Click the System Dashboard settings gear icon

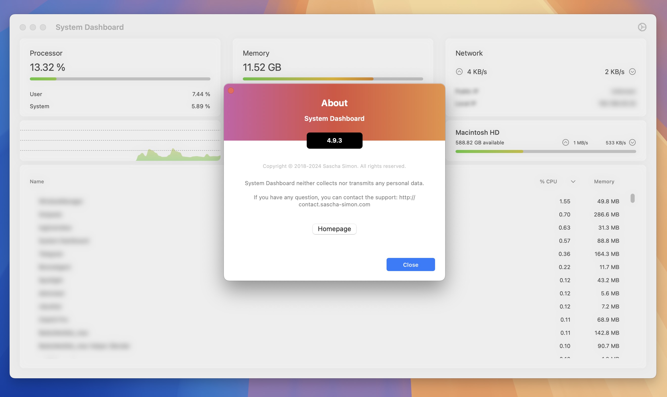click(642, 27)
